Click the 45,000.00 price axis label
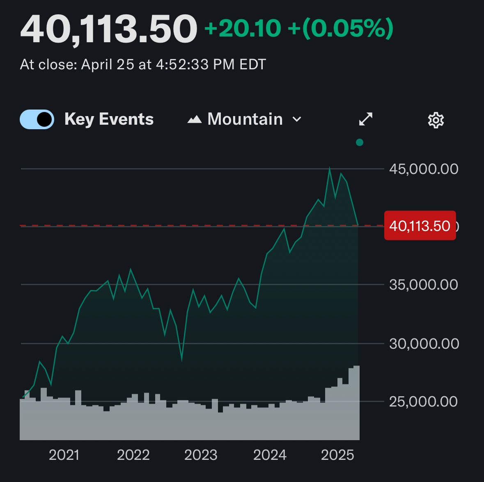 point(424,169)
